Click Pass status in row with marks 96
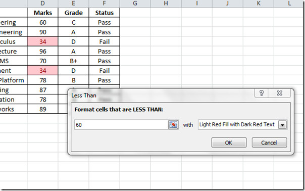This screenshot has height=191, width=305. 104,51
